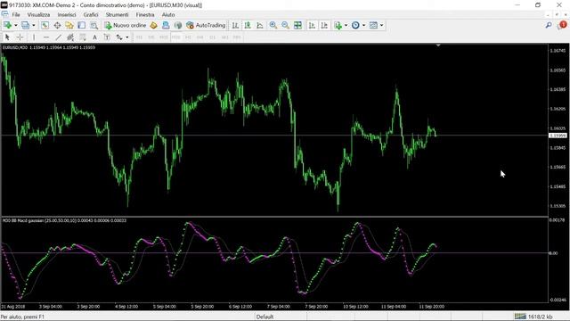Open the search magnifier icon
Image resolution: width=570 pixels, height=321 pixels.
coord(549,25)
